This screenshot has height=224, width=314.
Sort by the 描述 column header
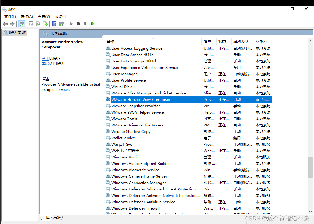209,41
